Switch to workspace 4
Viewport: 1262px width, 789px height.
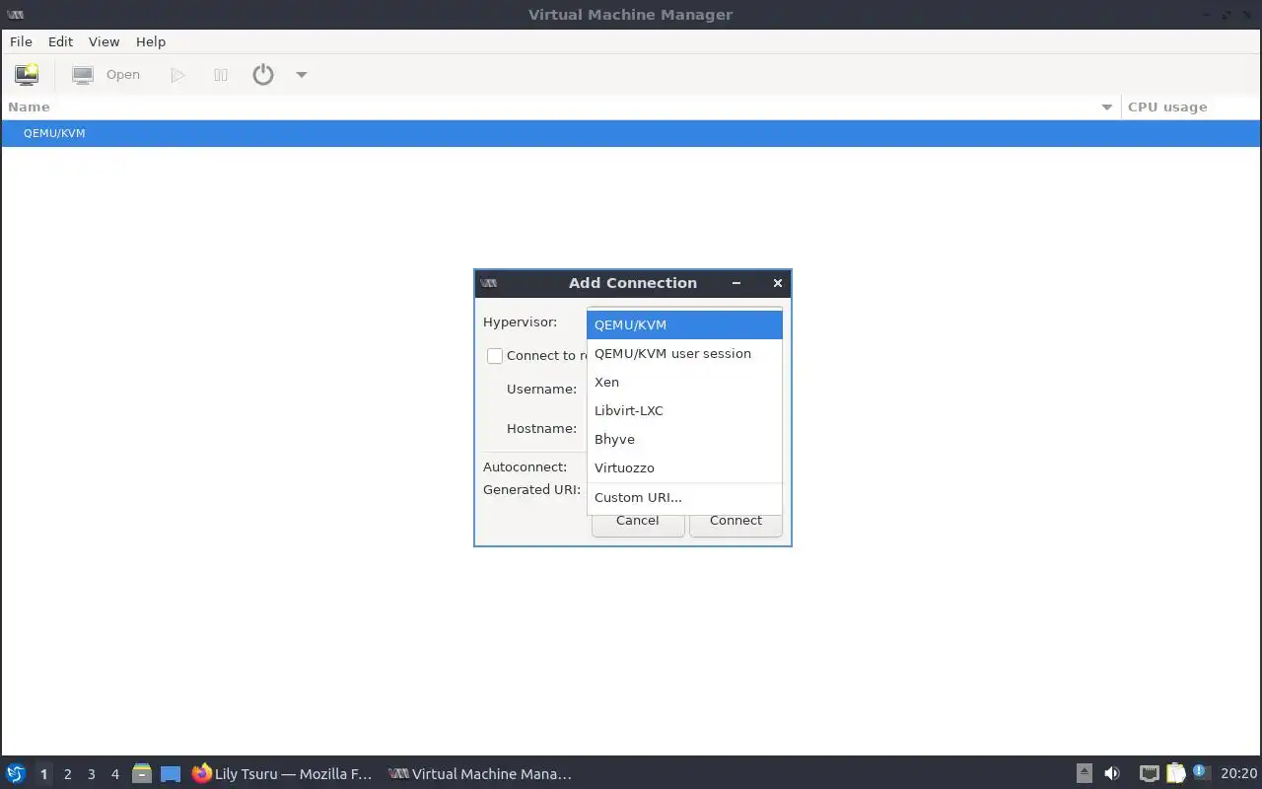pyautogui.click(x=114, y=774)
